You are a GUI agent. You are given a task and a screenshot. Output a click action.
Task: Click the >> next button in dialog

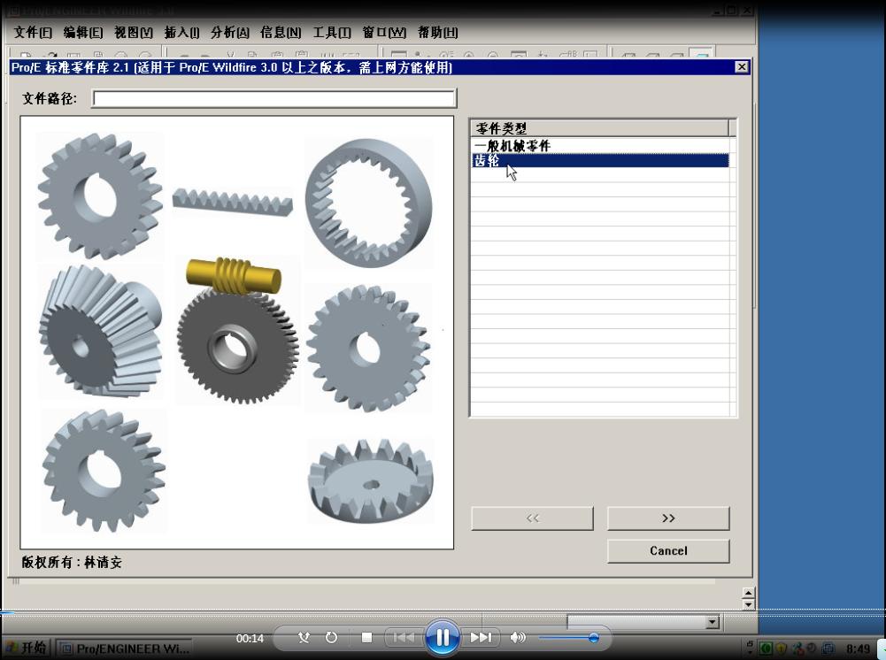[x=668, y=518]
